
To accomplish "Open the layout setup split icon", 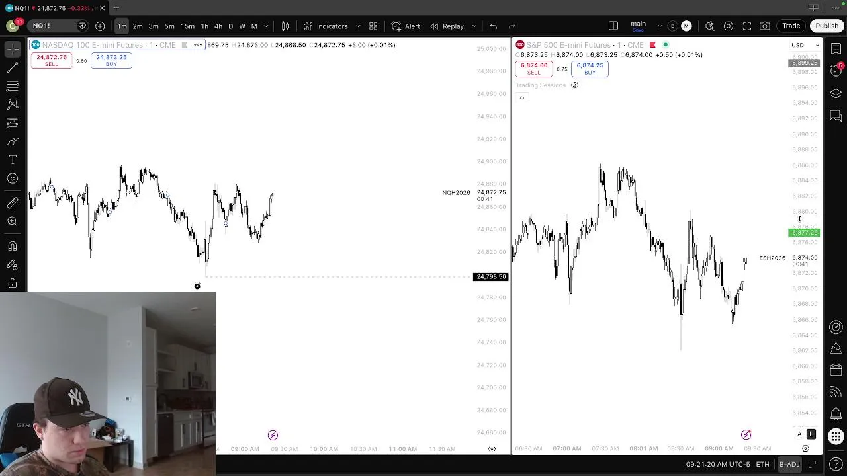I will [x=613, y=26].
